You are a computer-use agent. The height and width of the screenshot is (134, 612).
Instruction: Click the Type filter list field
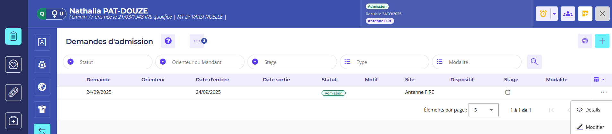click(384, 62)
